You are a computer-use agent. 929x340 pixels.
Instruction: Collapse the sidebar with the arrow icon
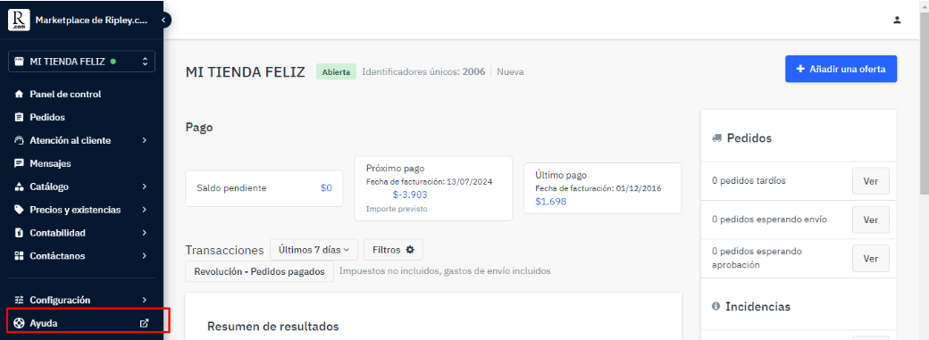[x=163, y=21]
